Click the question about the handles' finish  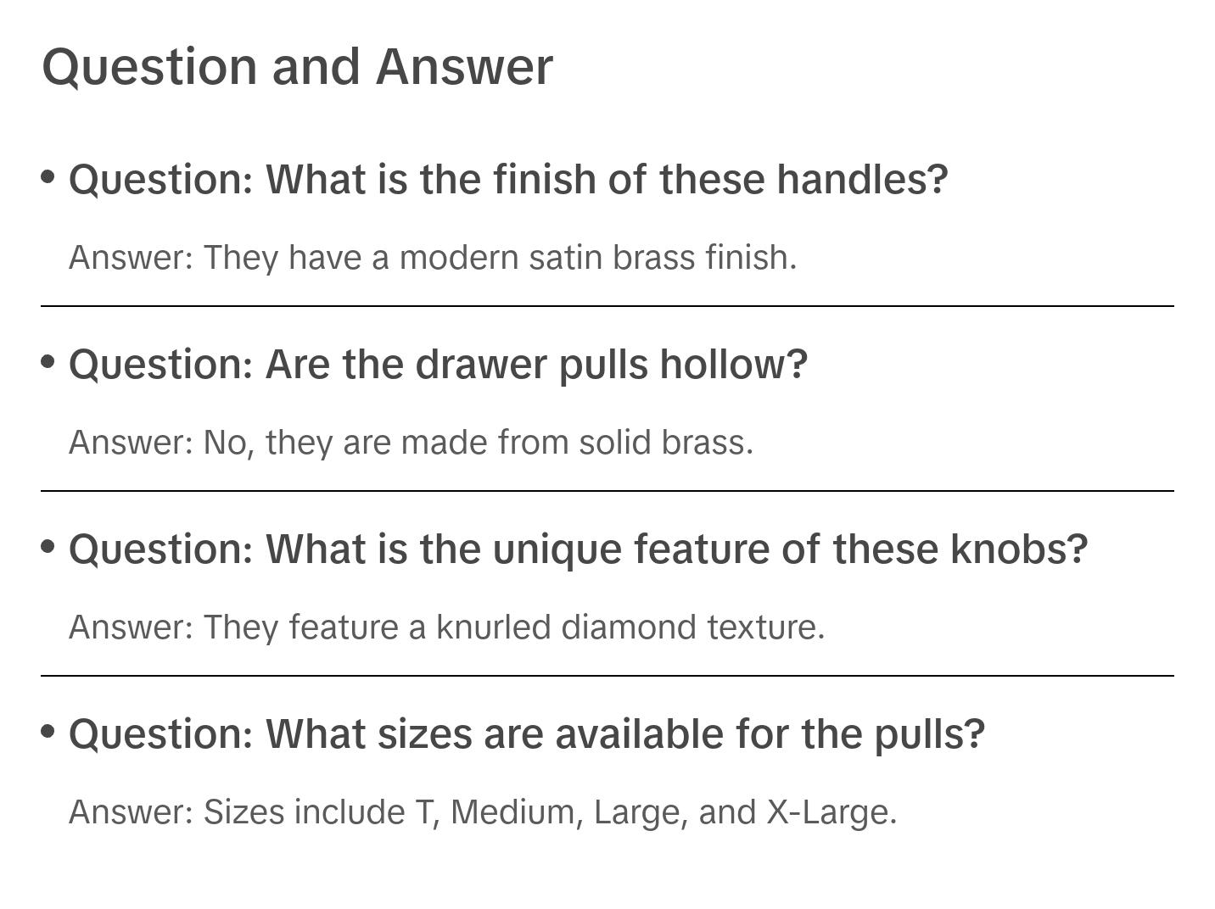coord(507,180)
